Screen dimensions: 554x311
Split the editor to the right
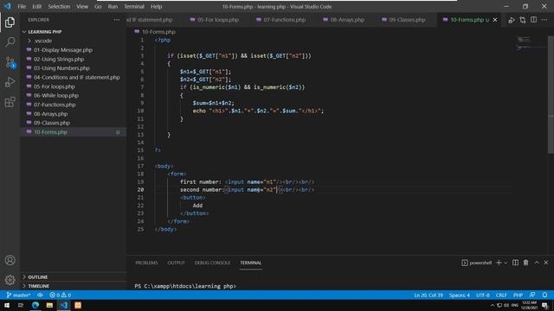tap(533, 20)
